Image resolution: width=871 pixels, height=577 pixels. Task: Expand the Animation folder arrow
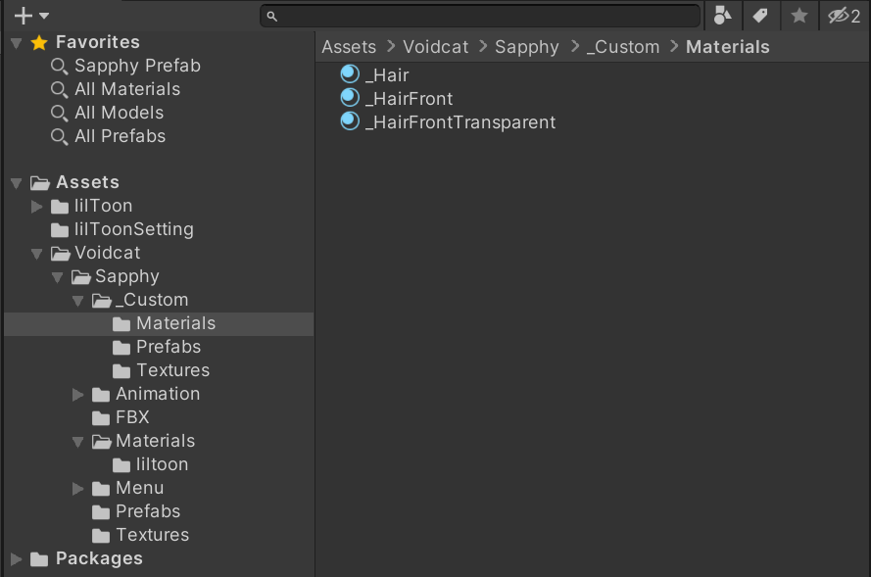(78, 394)
